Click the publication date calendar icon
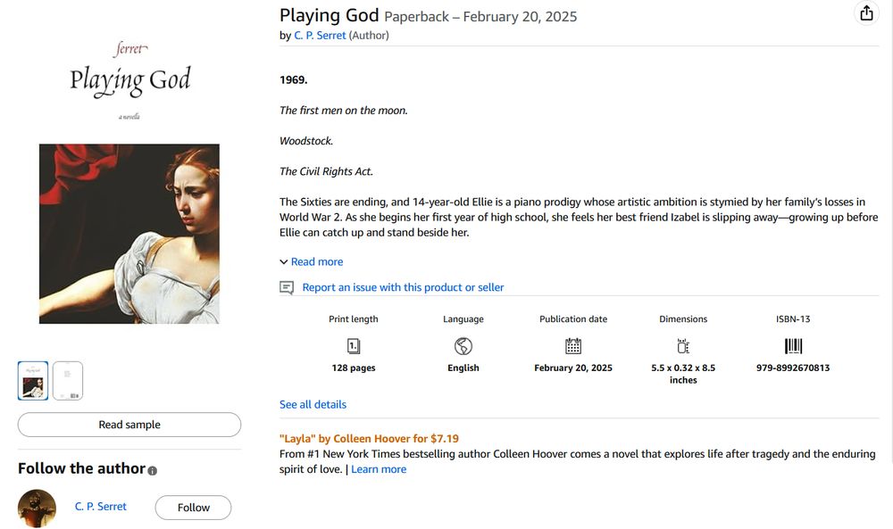This screenshot has width=893, height=529. point(573,346)
